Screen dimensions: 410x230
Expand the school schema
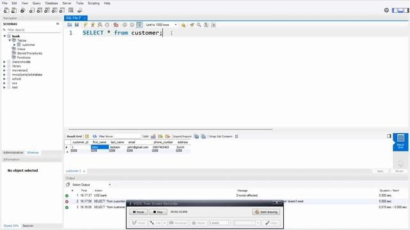click(4, 79)
